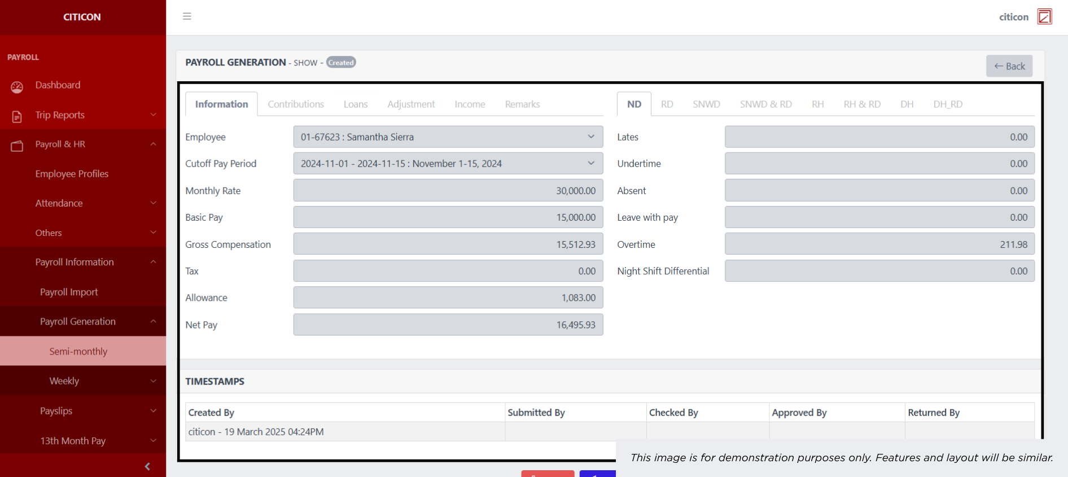
Task: Open the Employee dropdown
Action: (448, 137)
